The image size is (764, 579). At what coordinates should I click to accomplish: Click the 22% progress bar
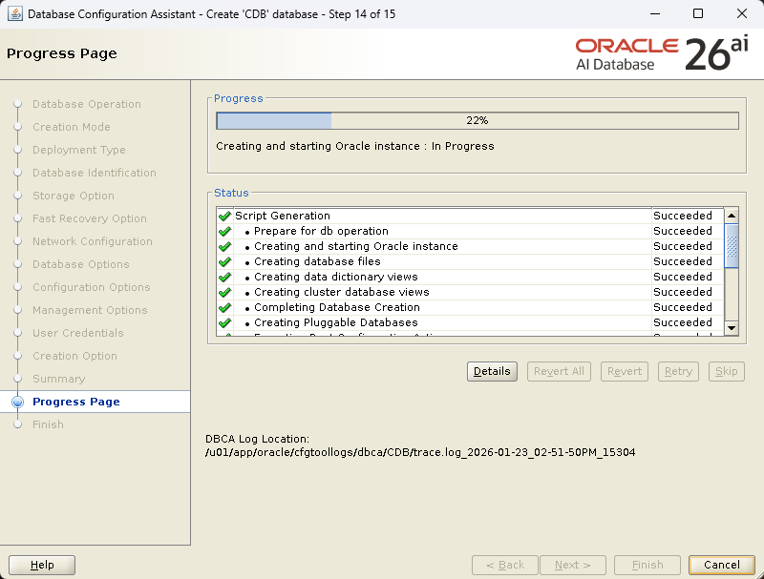tap(477, 121)
